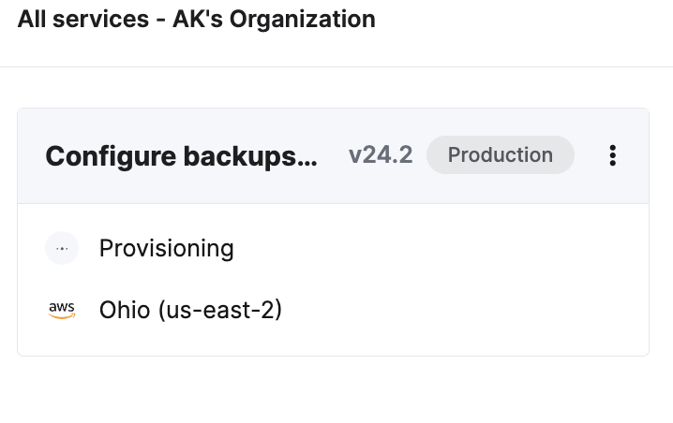Screen dimensions: 673x423
Task: Open the Configure backups service
Action: pos(181,156)
